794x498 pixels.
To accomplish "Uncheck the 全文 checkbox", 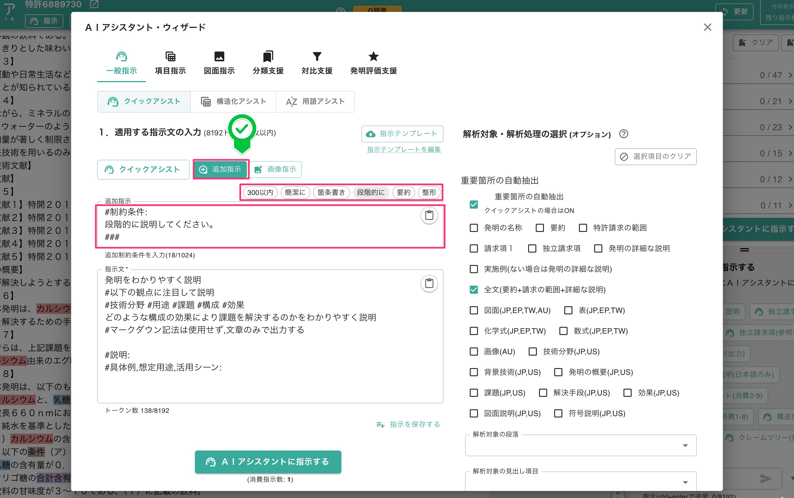I will 474,290.
